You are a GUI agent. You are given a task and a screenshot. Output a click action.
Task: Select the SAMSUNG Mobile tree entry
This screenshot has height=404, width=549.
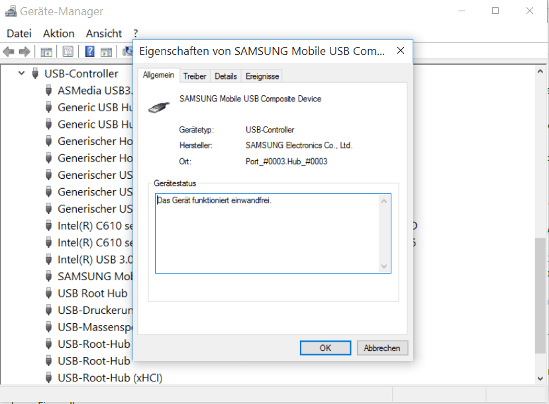[95, 277]
